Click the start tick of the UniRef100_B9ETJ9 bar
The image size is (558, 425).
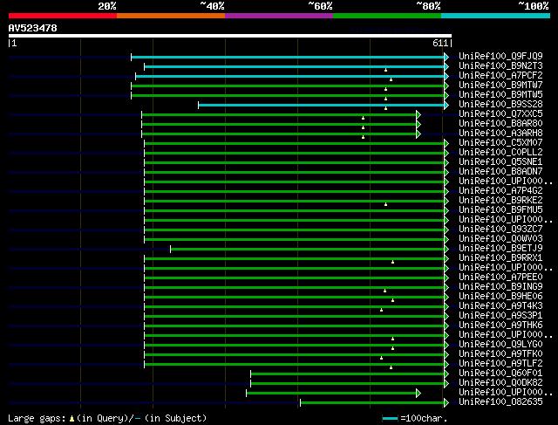pyautogui.click(x=170, y=249)
